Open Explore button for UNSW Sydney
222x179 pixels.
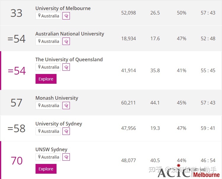46,169
